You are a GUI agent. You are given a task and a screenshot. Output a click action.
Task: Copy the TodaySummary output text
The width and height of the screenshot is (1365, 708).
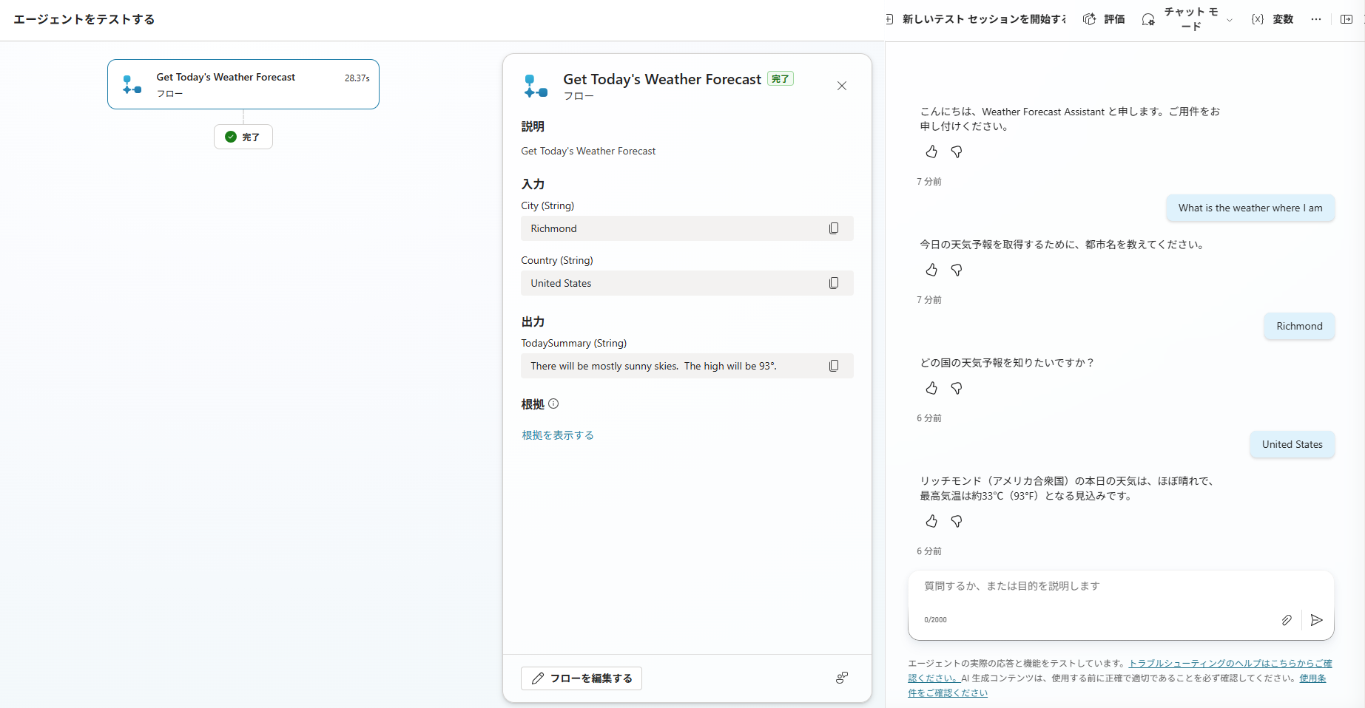834,366
